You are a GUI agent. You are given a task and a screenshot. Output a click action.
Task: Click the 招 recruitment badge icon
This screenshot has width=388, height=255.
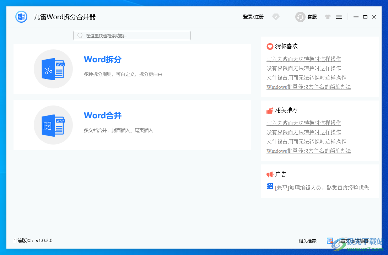(x=269, y=186)
